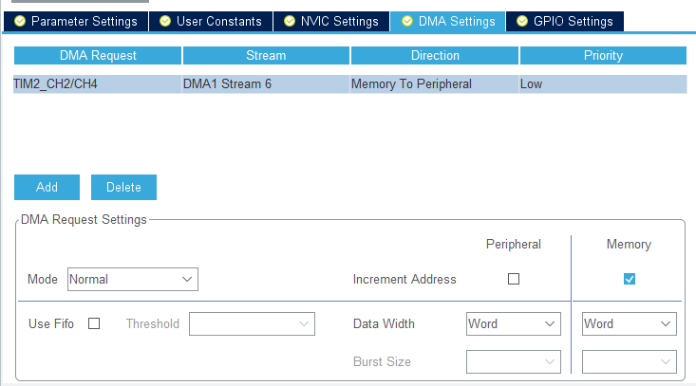Click the DMA Request column header
The height and width of the screenshot is (386, 696).
coord(98,55)
